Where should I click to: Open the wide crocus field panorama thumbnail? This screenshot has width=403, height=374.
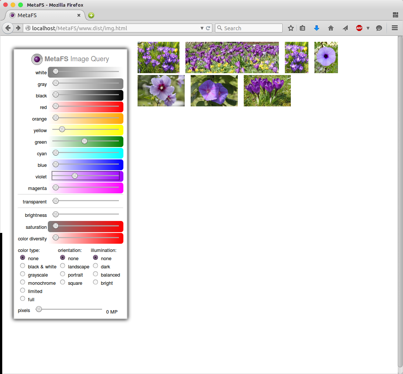pyautogui.click(x=232, y=57)
